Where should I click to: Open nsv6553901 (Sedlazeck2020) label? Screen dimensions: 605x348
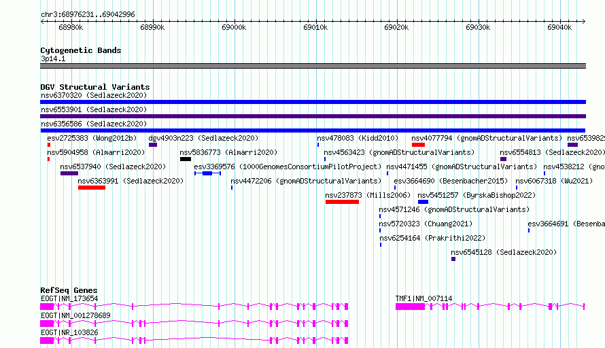tap(94, 109)
